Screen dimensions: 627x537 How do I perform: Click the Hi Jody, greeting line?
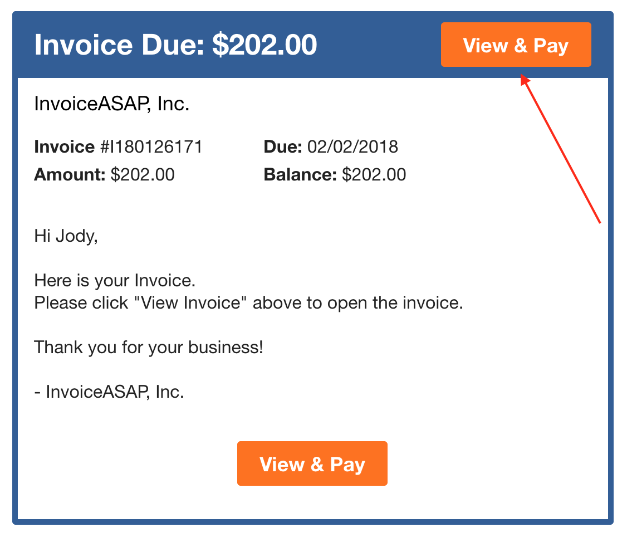click(66, 236)
